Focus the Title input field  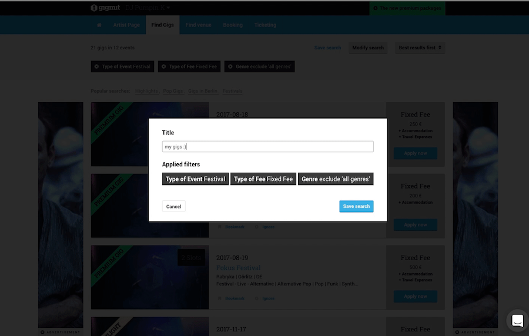[268, 147]
